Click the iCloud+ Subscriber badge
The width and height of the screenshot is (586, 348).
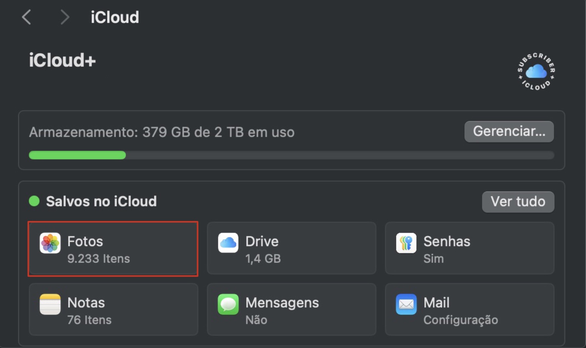pos(536,72)
